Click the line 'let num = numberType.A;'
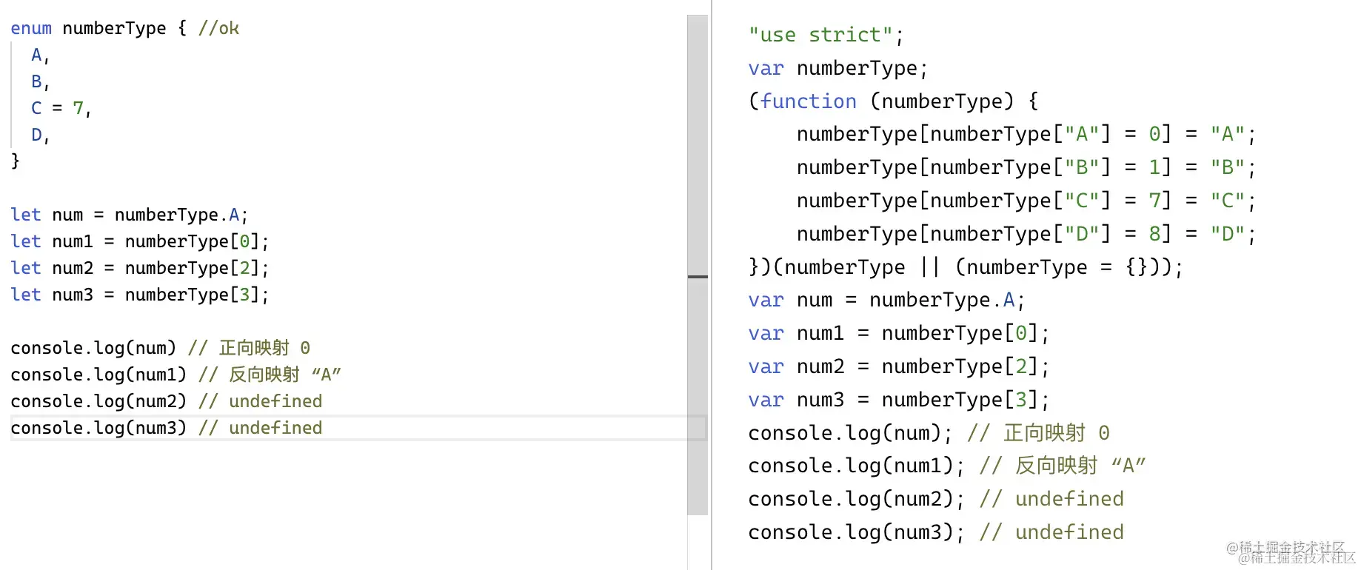Image resolution: width=1361 pixels, height=570 pixels. pos(129,215)
